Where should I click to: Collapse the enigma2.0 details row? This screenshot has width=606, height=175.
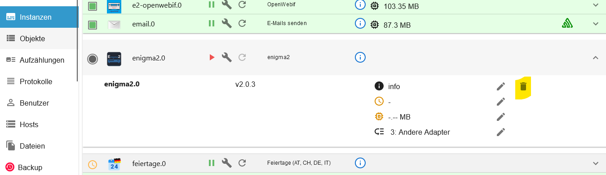point(596,57)
